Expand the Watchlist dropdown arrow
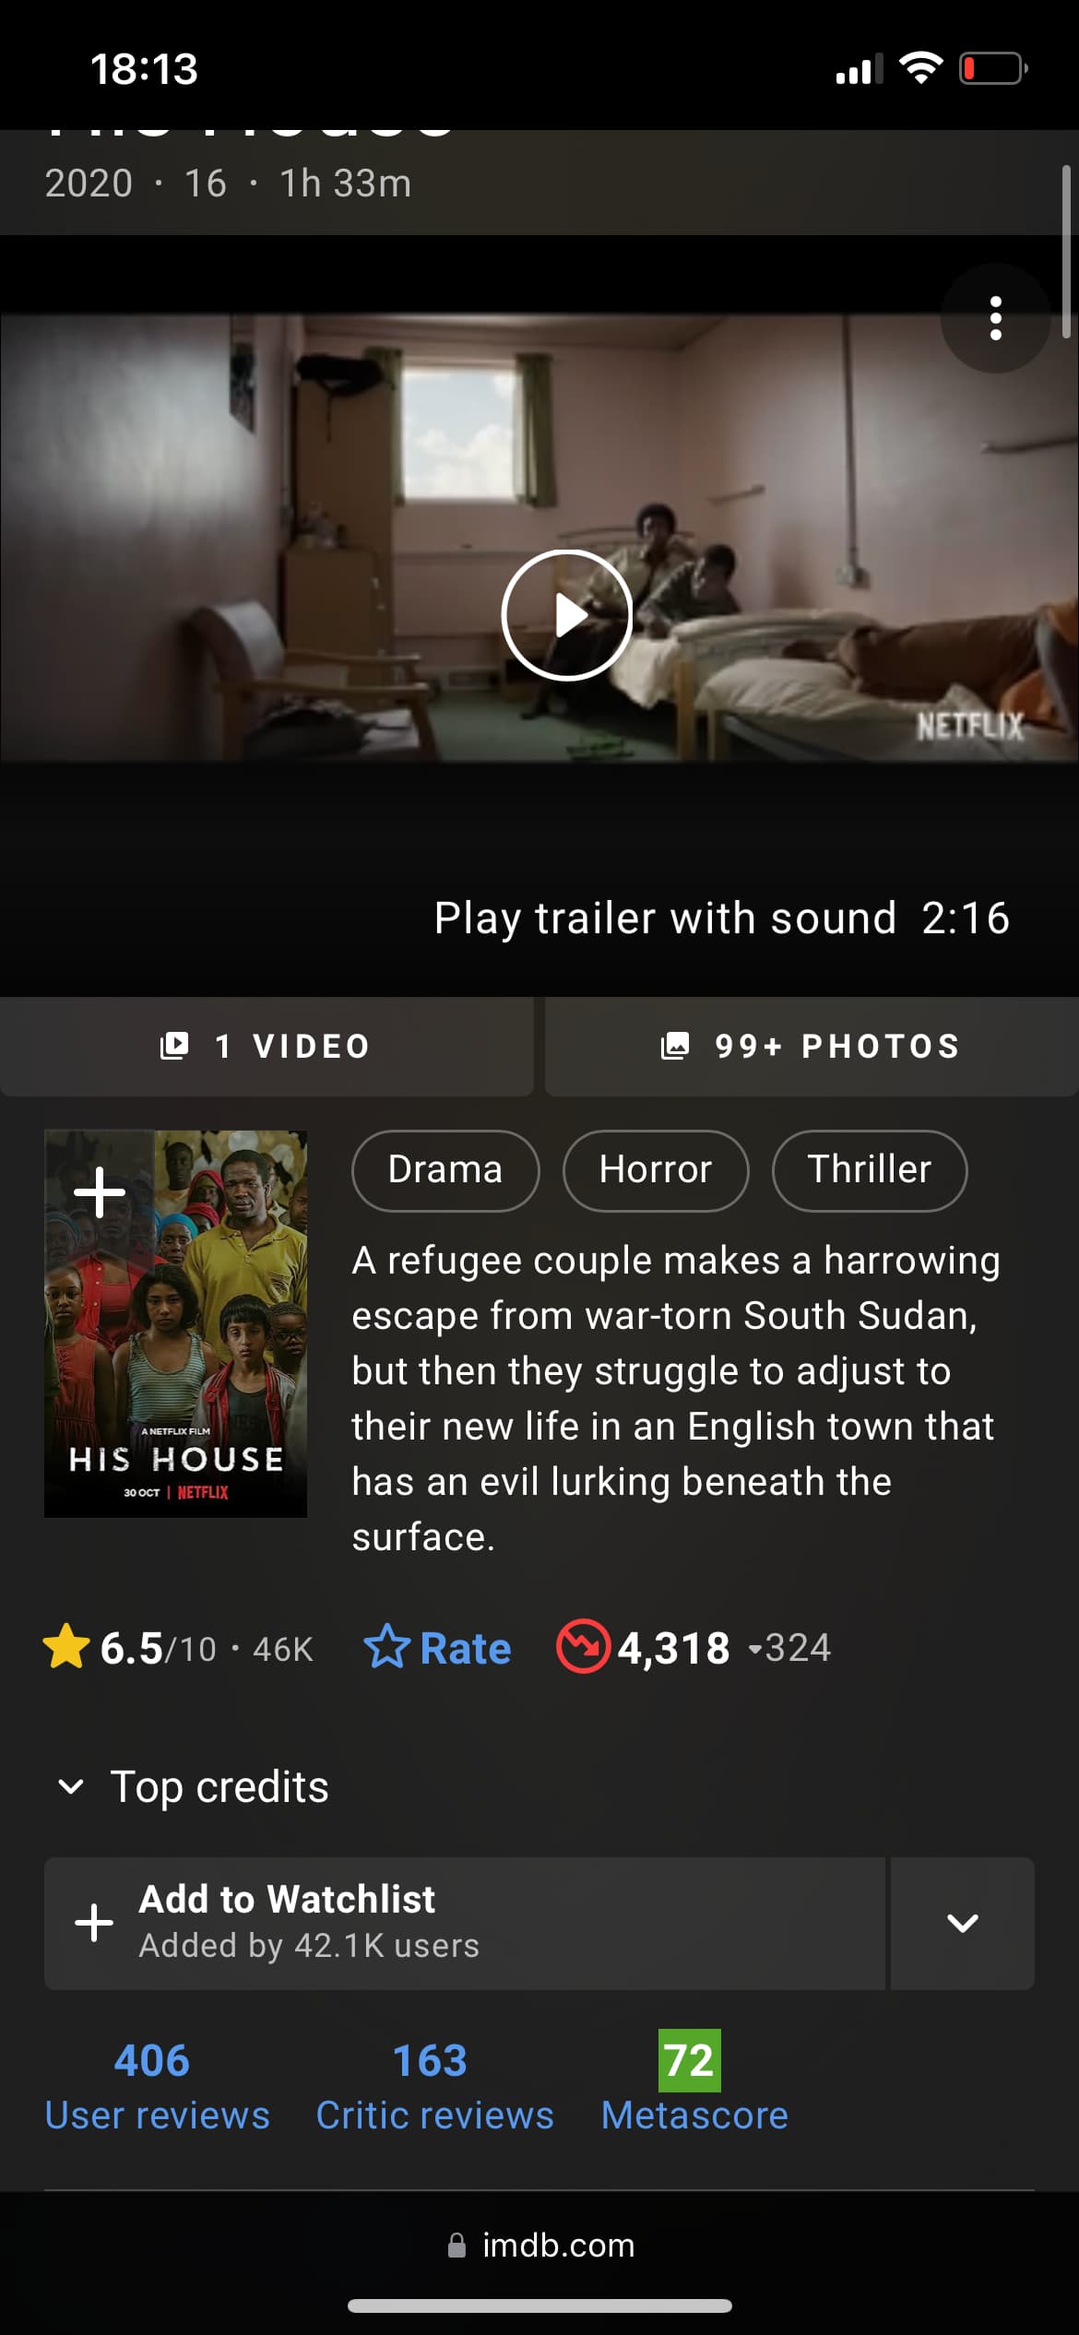This screenshot has height=2335, width=1079. [x=962, y=1923]
